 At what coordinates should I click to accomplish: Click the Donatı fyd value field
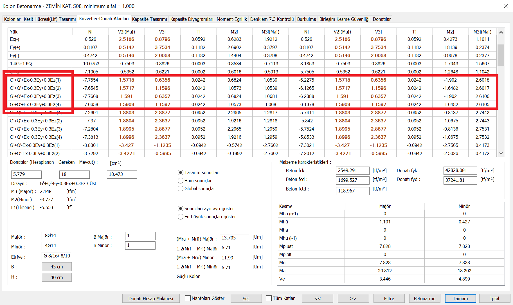click(x=460, y=180)
